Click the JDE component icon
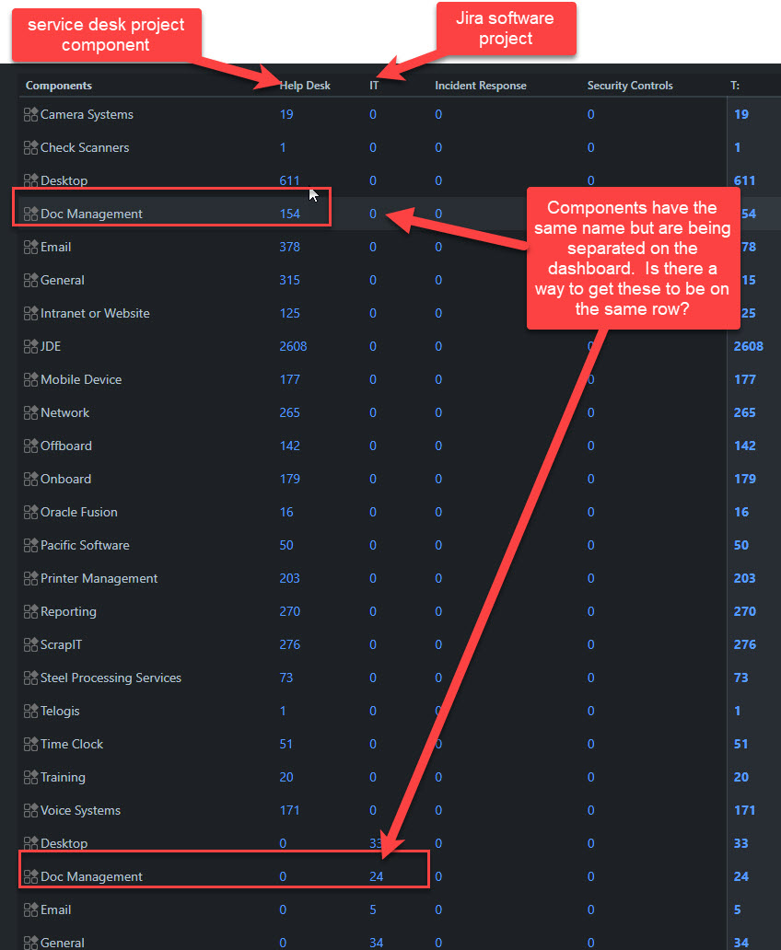Image resolution: width=781 pixels, height=950 pixels. pyautogui.click(x=31, y=346)
